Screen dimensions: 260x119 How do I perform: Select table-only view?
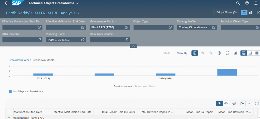click(x=257, y=53)
